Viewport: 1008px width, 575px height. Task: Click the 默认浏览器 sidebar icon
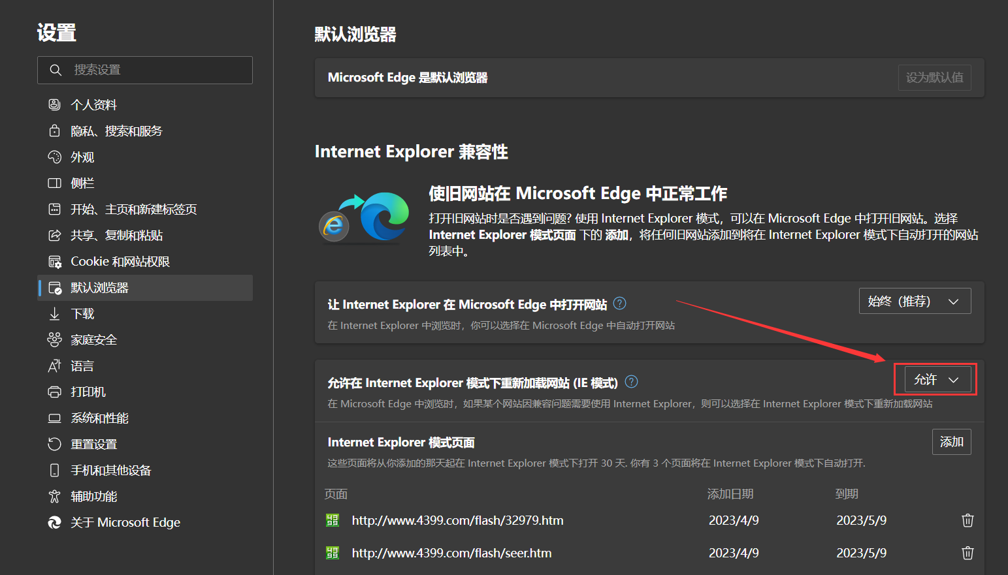[55, 288]
